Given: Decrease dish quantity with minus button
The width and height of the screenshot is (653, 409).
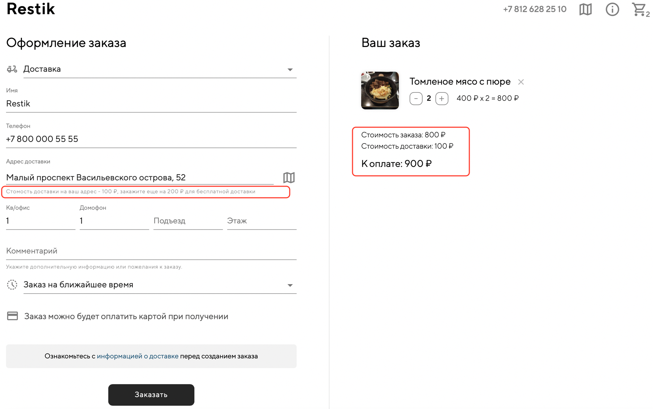Looking at the screenshot, I should click(x=416, y=99).
